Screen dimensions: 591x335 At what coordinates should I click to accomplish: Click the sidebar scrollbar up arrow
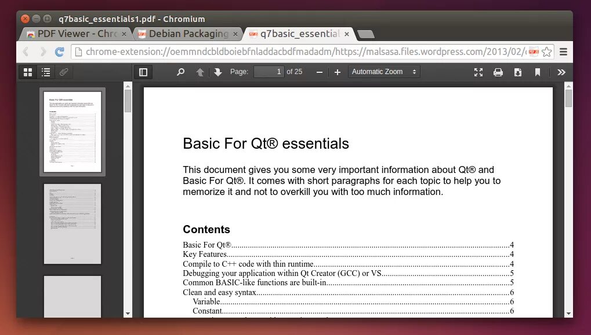(x=128, y=86)
